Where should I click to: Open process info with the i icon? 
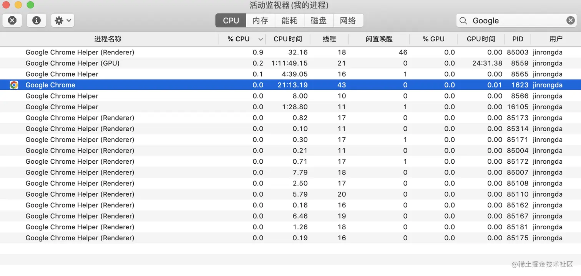coord(37,20)
